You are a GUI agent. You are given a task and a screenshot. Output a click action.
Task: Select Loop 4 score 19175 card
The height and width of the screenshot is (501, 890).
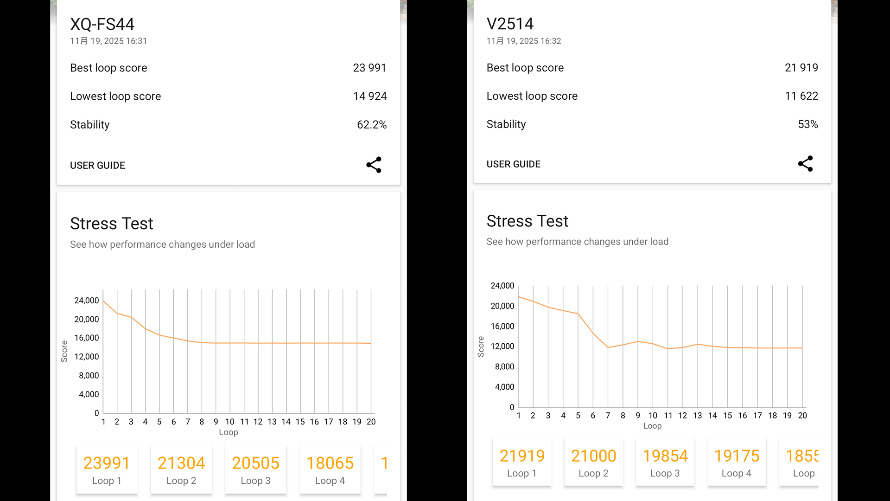pos(736,462)
